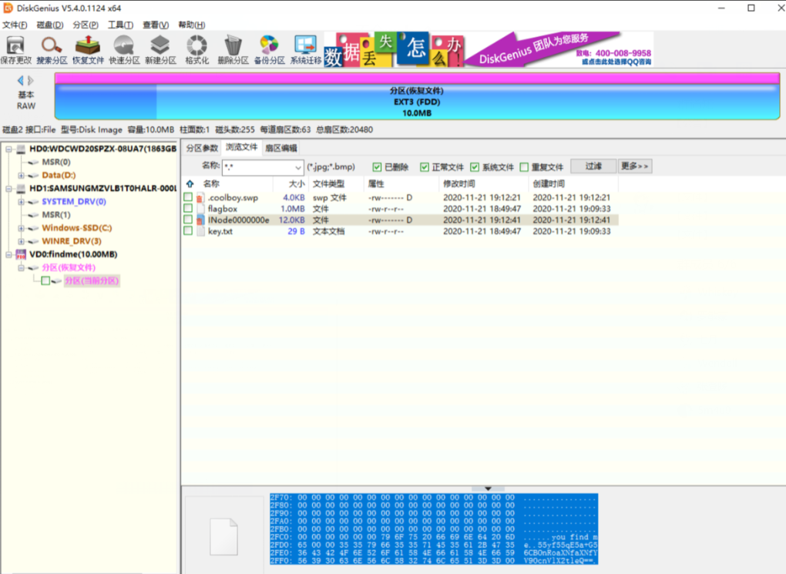
Task: Expand the SYSTEM_DRV(0) partition node
Action: (x=21, y=202)
